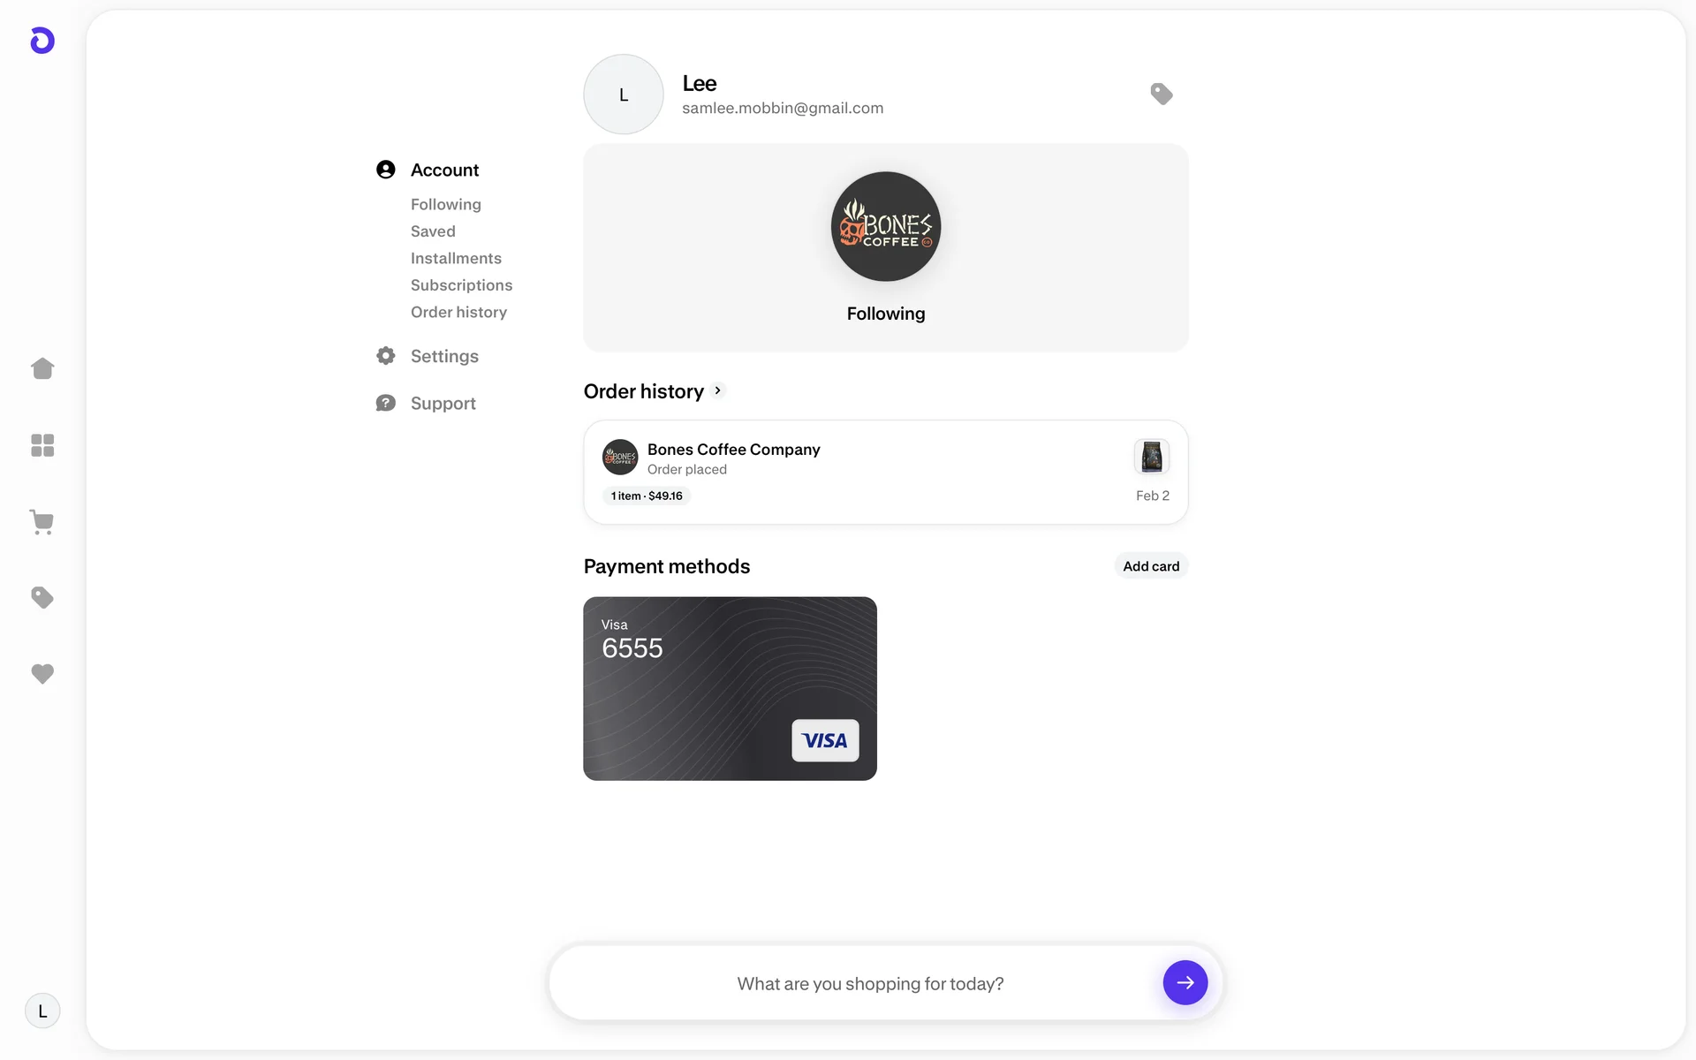Open the Bones Coffee Company order
Image resolution: width=1696 pixels, height=1060 pixels.
point(886,473)
